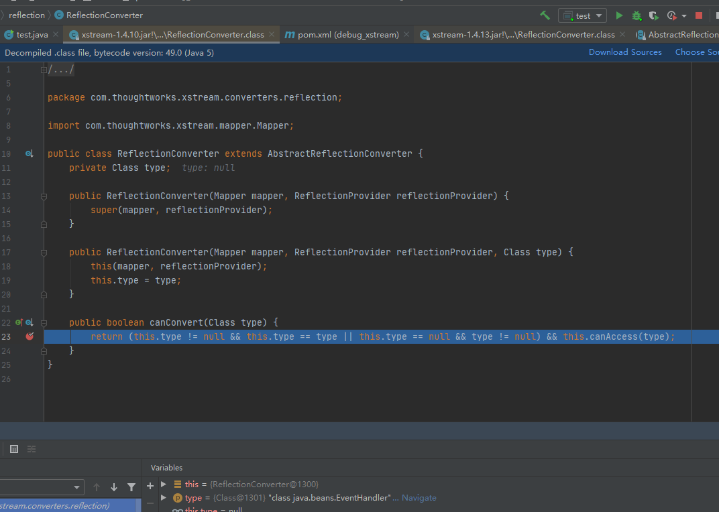The width and height of the screenshot is (719, 512).
Task: Toggle the breakpoint on line 23
Action: point(30,336)
